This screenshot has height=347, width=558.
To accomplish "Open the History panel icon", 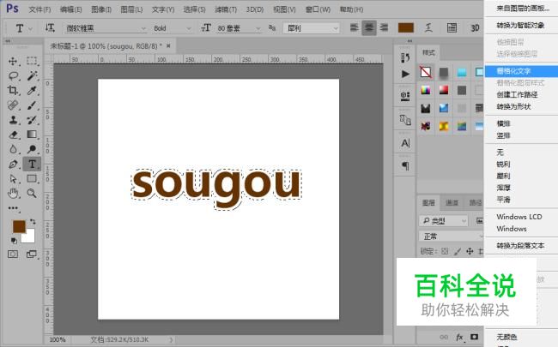I will pyautogui.click(x=405, y=57).
